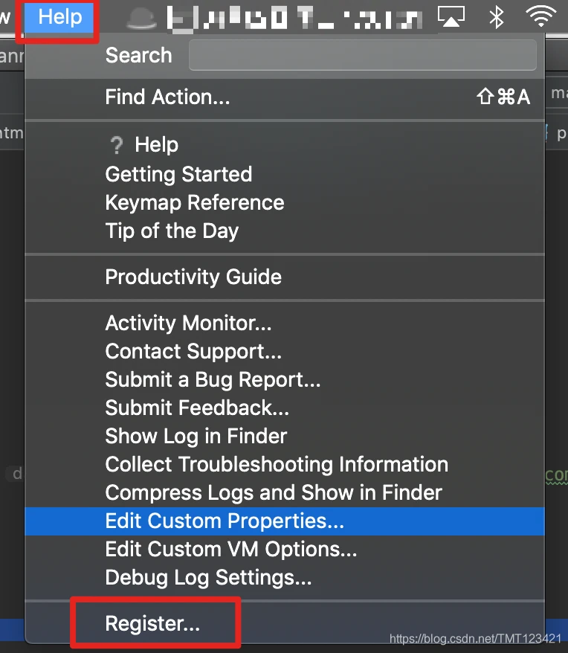Click the Help menu title

tap(59, 16)
